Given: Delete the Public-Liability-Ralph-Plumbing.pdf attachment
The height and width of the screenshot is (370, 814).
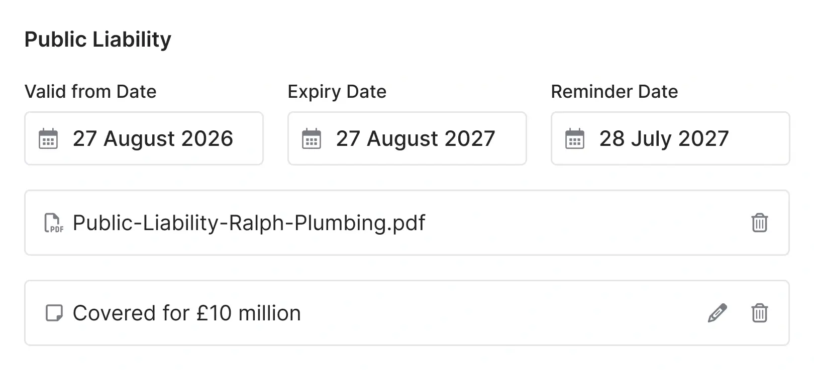Looking at the screenshot, I should tap(759, 223).
